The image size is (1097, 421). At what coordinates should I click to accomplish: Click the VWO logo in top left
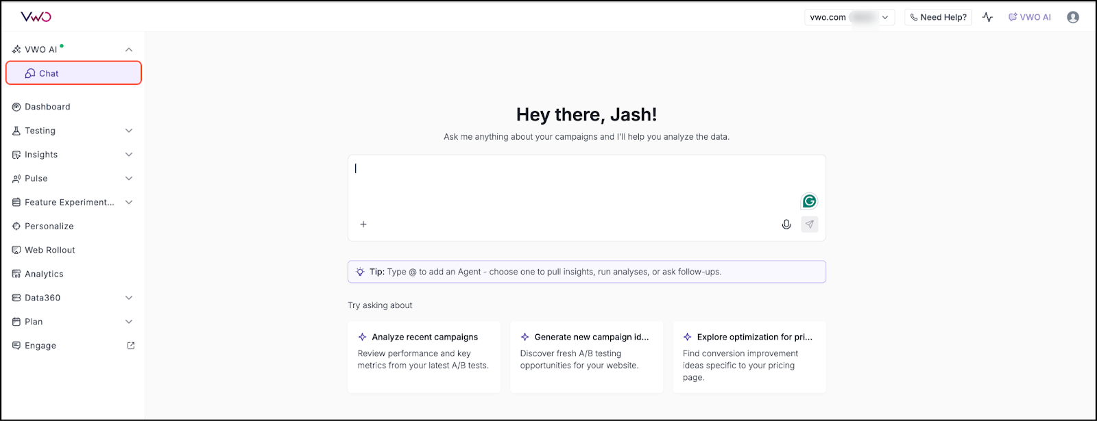pyautogui.click(x=36, y=17)
